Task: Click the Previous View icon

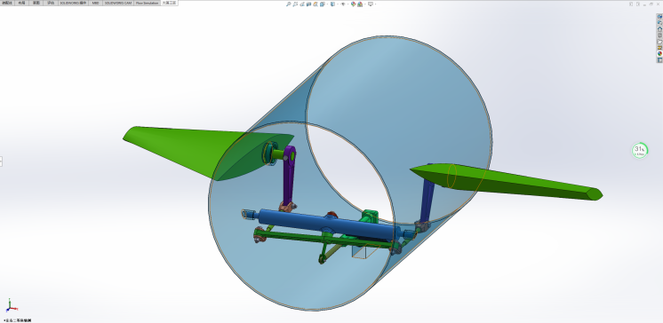Action: click(302, 4)
